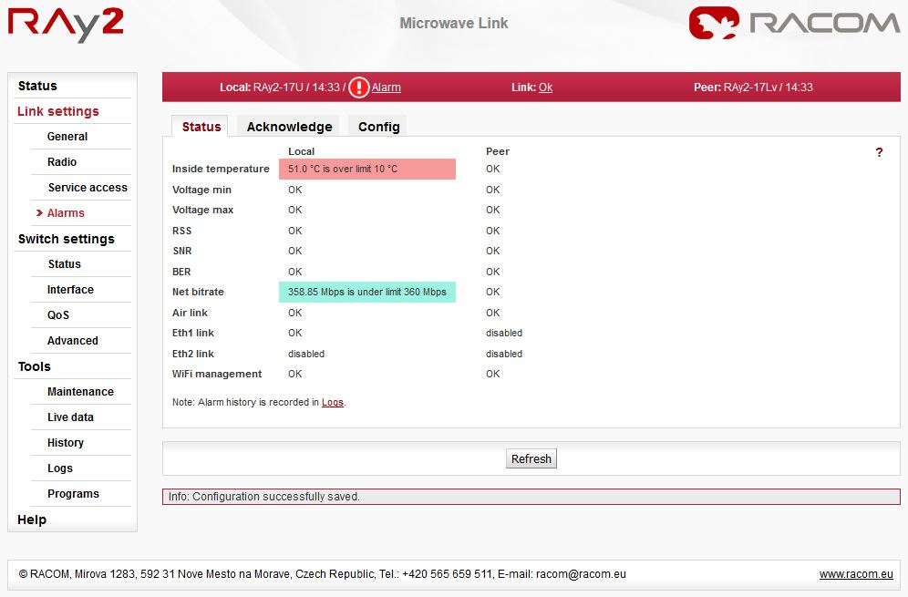Click Eth2 link local disabled value
The image size is (908, 597).
point(306,354)
